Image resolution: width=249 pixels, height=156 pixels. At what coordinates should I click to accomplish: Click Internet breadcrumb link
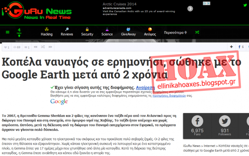209,146
